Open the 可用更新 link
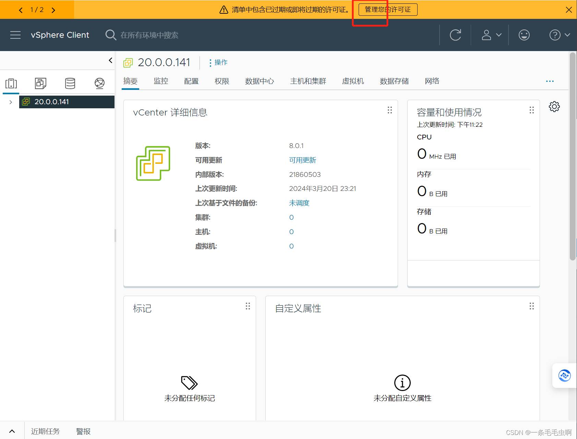Image resolution: width=577 pixels, height=439 pixels. click(x=302, y=160)
